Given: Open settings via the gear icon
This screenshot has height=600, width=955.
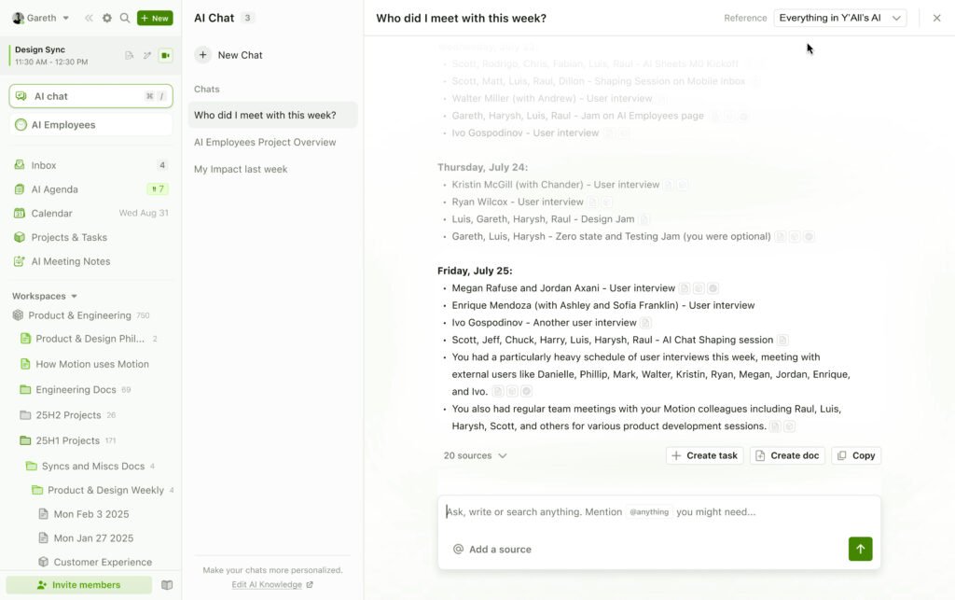Looking at the screenshot, I should [107, 18].
